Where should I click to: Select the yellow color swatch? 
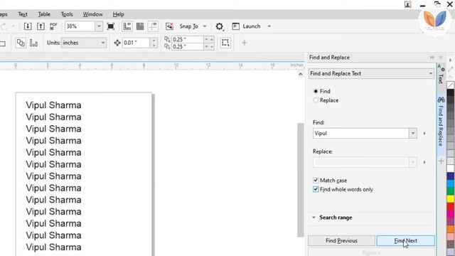tap(450, 199)
